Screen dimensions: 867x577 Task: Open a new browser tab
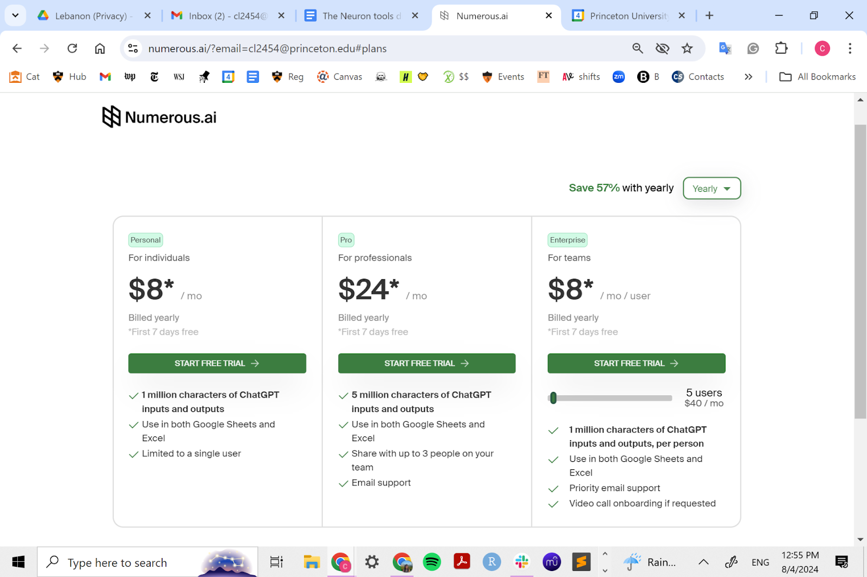709,16
